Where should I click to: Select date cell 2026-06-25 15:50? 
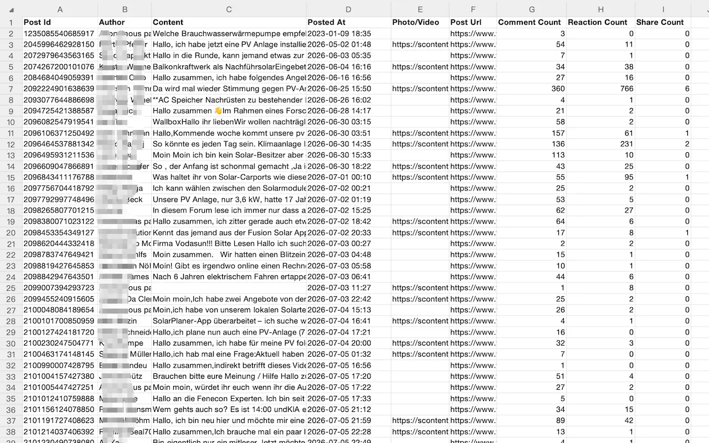pos(348,89)
